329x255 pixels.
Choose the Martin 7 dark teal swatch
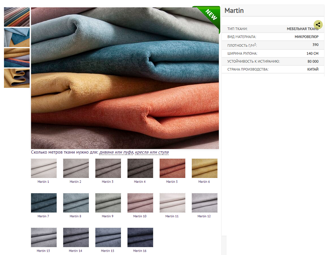point(44,203)
